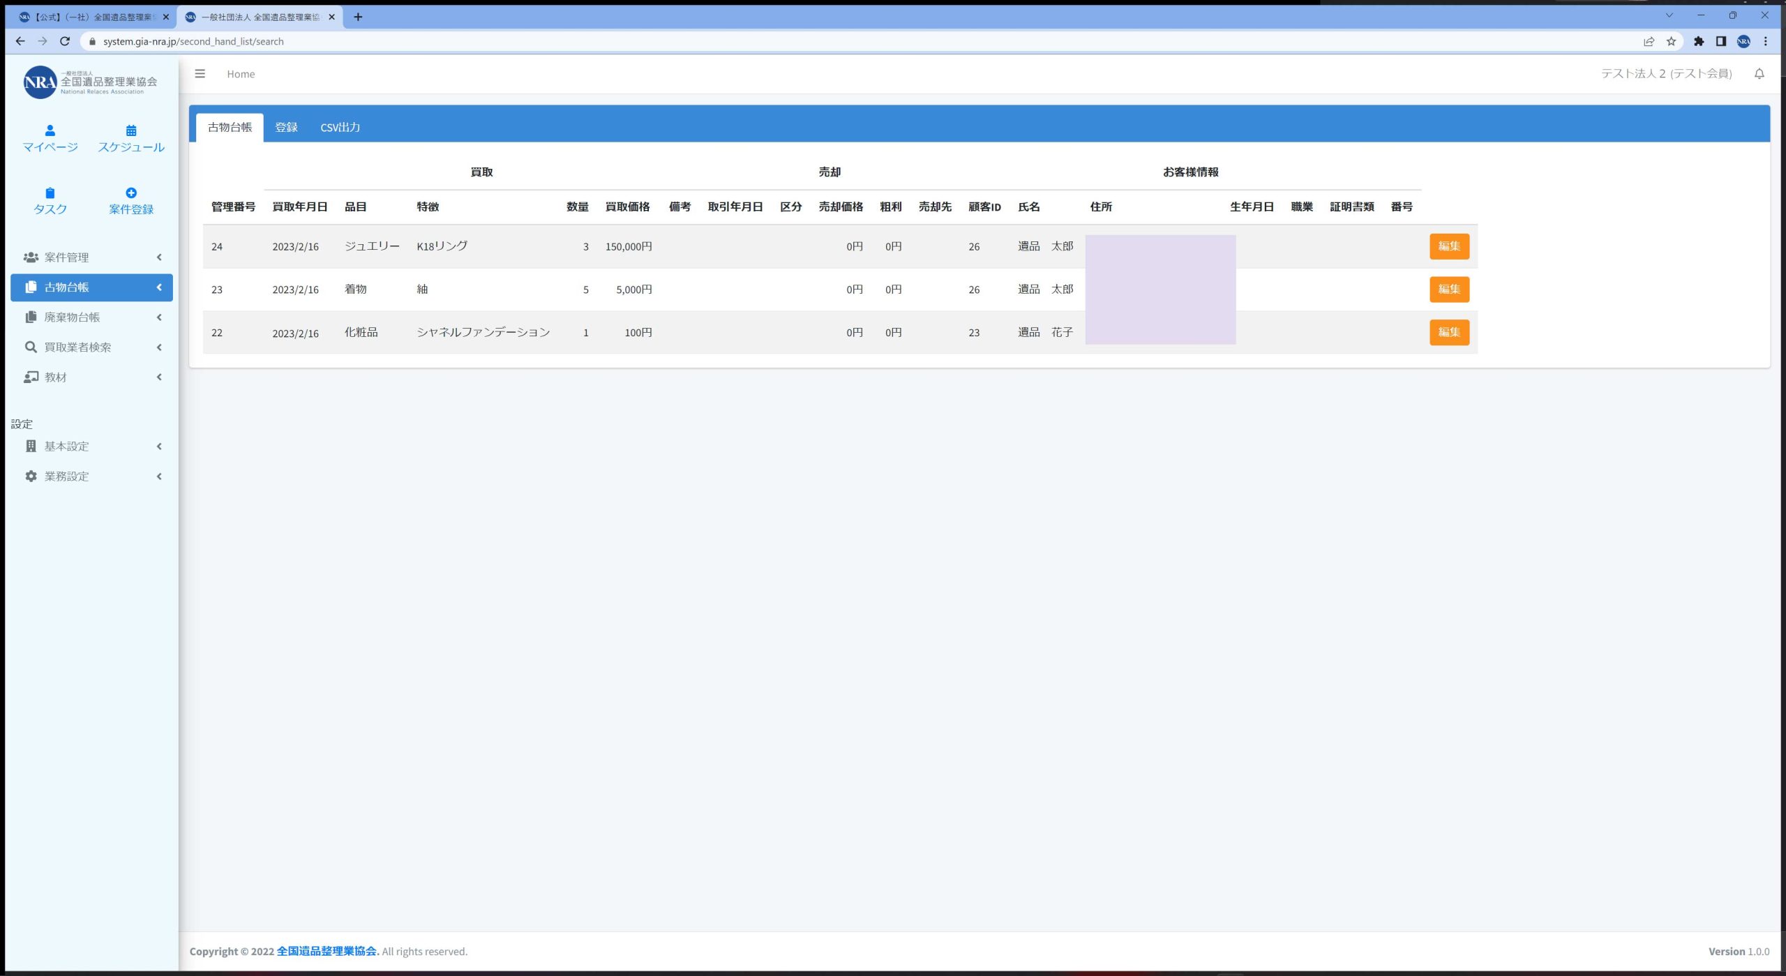Click browser extensions puzzle icon
Screen dimensions: 1786x976
tap(1699, 41)
